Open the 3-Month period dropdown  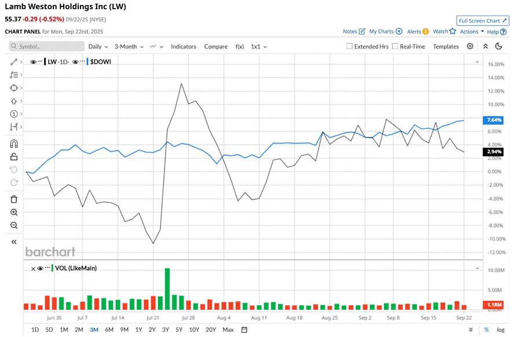pos(129,47)
